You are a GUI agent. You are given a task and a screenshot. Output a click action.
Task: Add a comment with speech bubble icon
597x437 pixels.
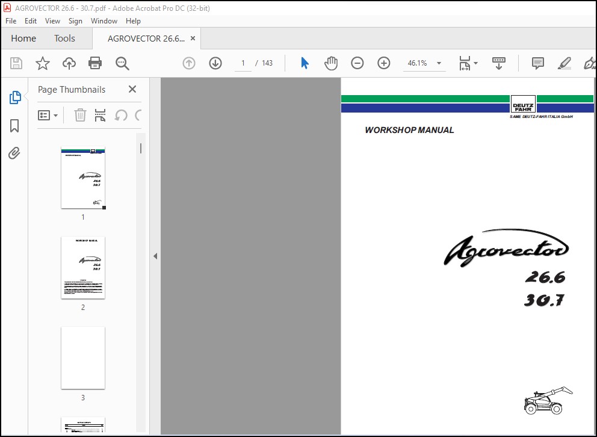(x=537, y=63)
